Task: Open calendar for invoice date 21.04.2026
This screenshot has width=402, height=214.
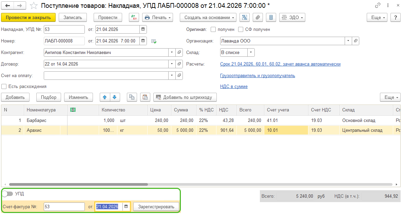Action: pyautogui.click(x=143, y=29)
